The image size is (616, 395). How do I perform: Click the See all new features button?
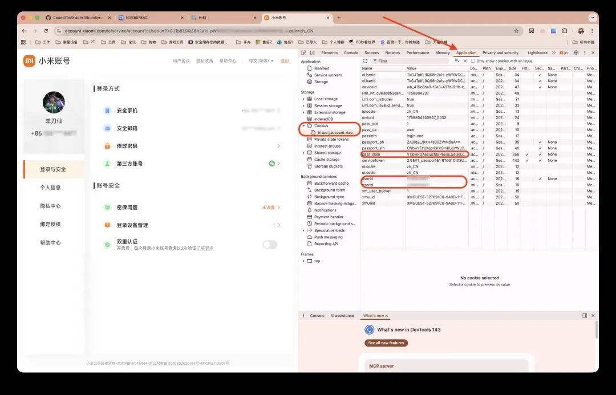click(386, 343)
